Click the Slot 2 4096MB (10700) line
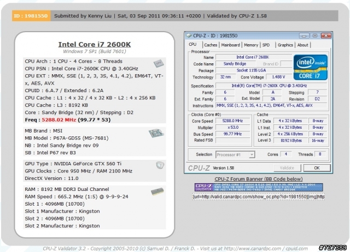Image resolution: width=350 pixels, height=252 pixels. point(55,219)
